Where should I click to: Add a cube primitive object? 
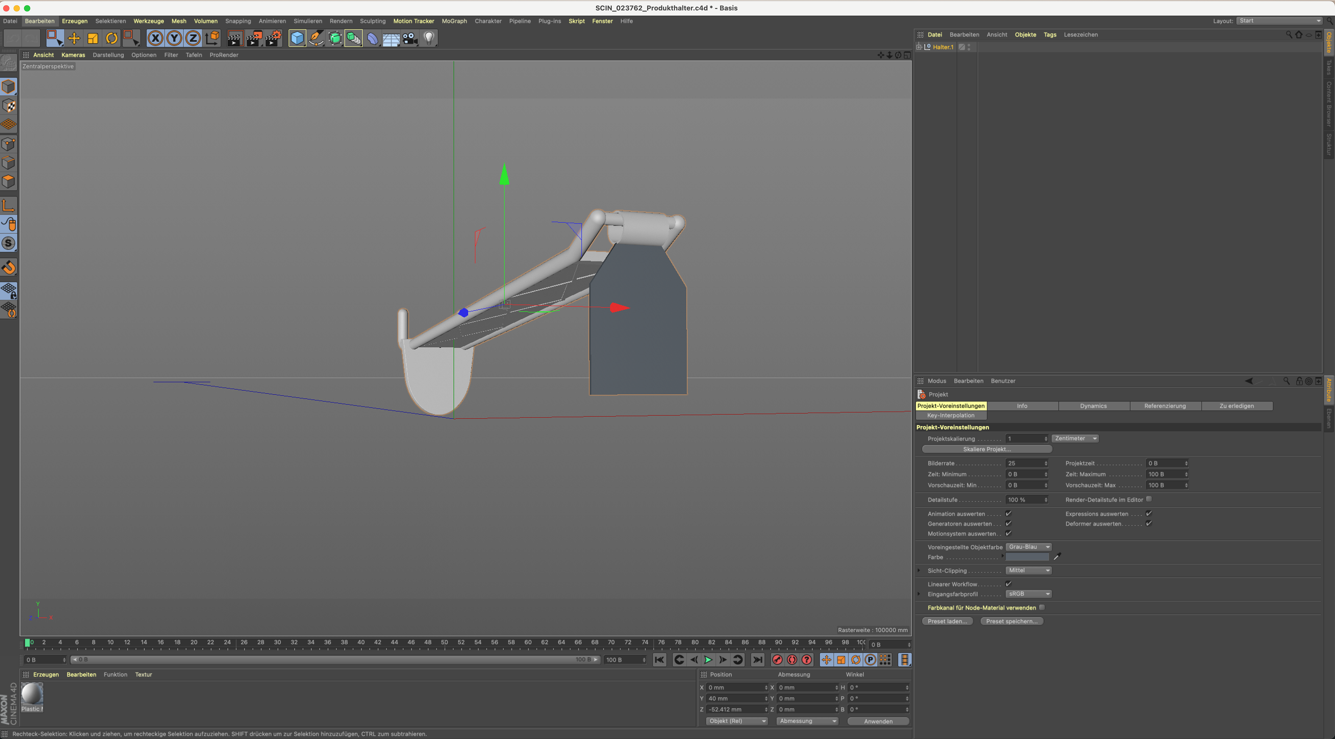297,38
